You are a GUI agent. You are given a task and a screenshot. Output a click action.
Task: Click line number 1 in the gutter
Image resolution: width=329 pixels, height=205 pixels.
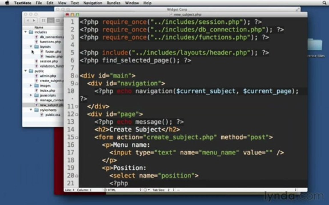72,22
